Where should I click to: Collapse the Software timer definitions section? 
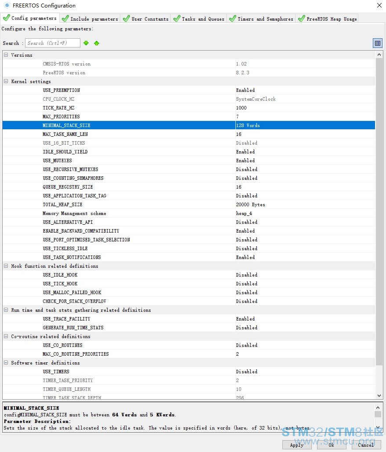pyautogui.click(x=6, y=363)
